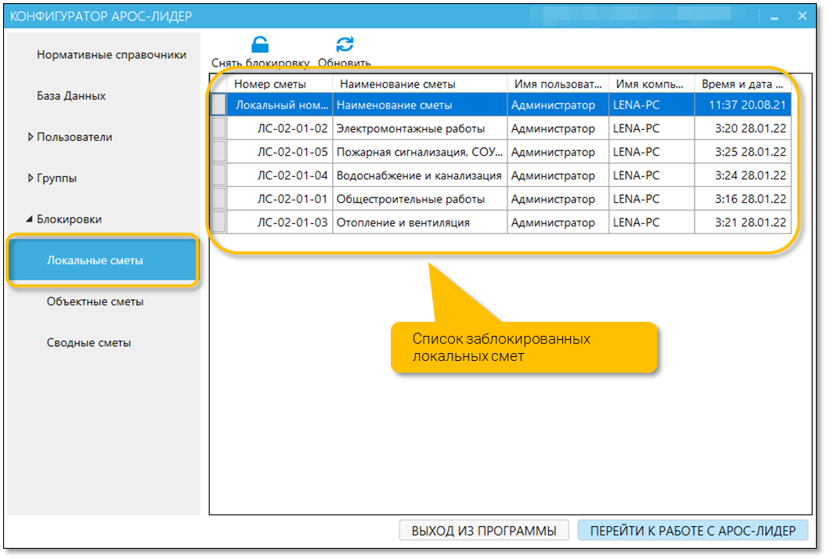Select cell ЛС-02-01-02

[280, 128]
